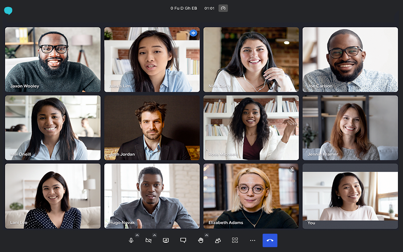
Task: Click muted mic icon on Elizabeth Adams
Action: (x=292, y=169)
